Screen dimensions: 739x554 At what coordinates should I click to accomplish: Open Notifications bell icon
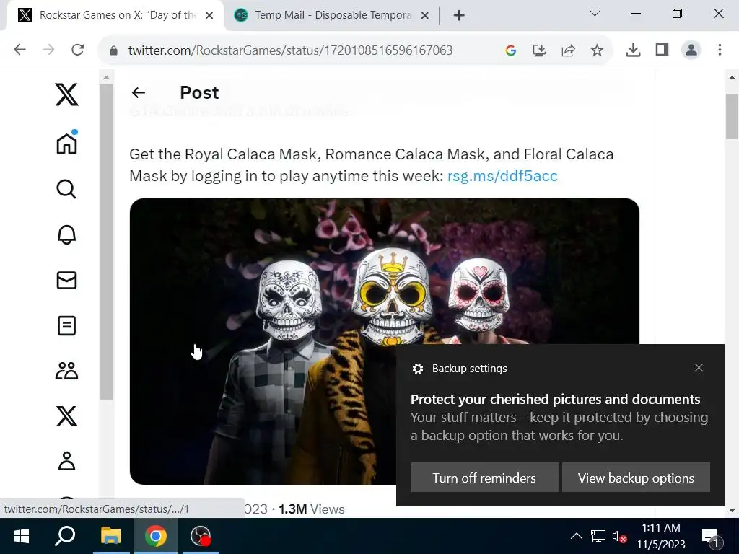point(66,234)
